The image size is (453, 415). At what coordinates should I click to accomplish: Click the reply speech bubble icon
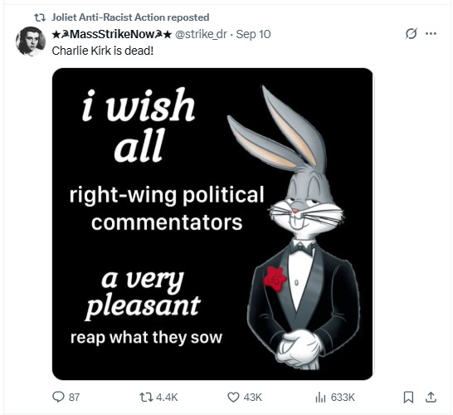(58, 397)
